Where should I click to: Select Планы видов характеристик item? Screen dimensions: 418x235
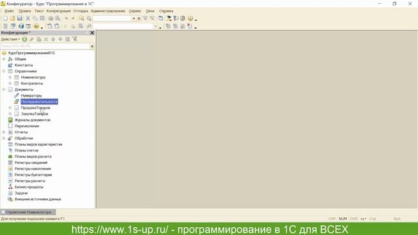click(38, 144)
